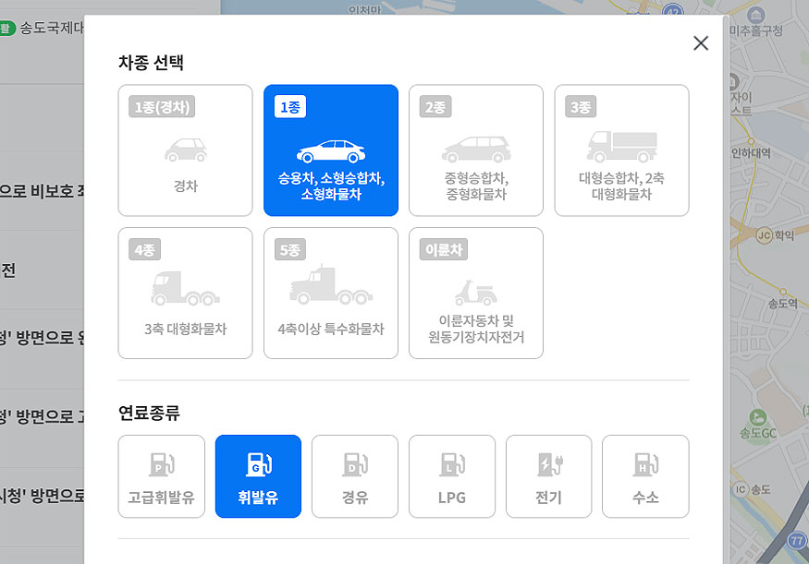Viewport: 809px width, 564px height.
Task: Click the JC 학익 junction marker on map
Action: point(764,236)
